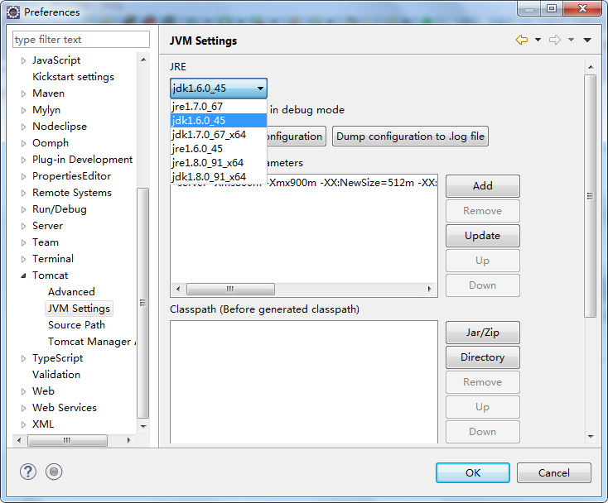Click the settings page scroll-up arrow
This screenshot has width=608, height=503.
[591, 67]
